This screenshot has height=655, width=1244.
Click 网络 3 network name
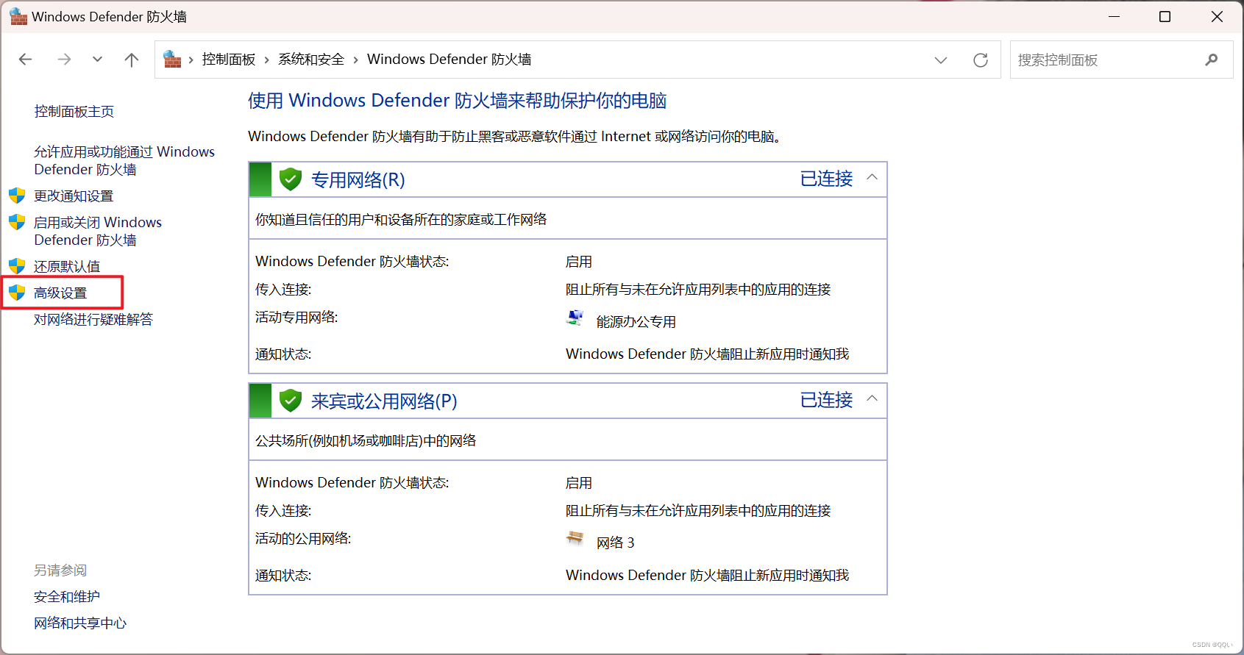tap(616, 543)
